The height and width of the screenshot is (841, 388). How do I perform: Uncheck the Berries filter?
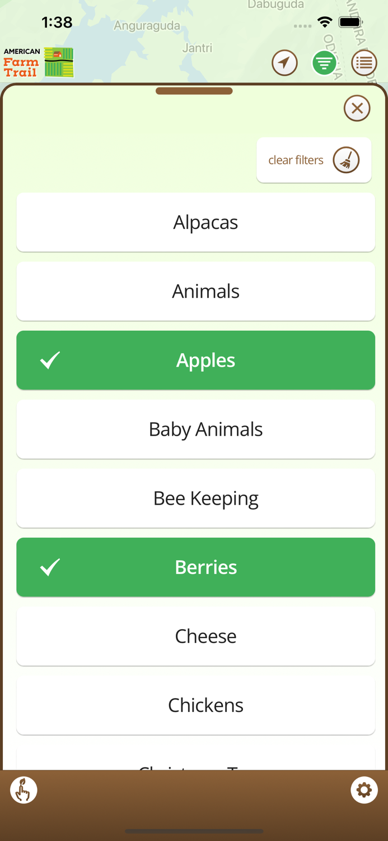click(195, 567)
